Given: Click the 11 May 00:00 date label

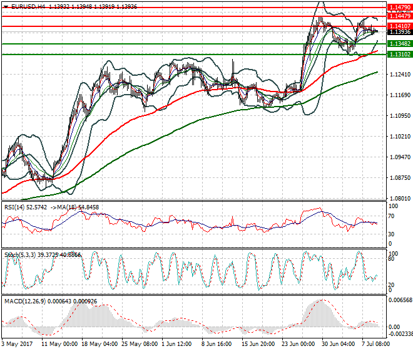Looking at the screenshot, I should (x=59, y=344).
